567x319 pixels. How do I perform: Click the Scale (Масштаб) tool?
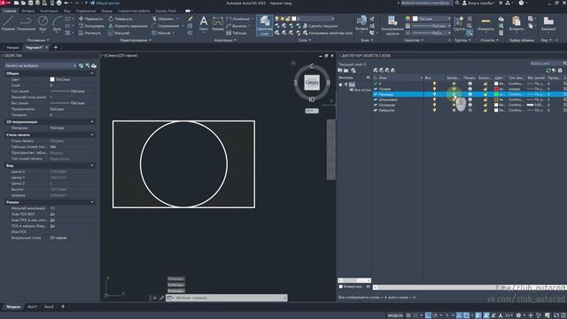tap(119, 33)
